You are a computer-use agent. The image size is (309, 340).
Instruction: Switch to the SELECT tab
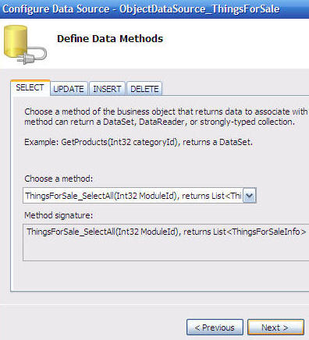[30, 88]
